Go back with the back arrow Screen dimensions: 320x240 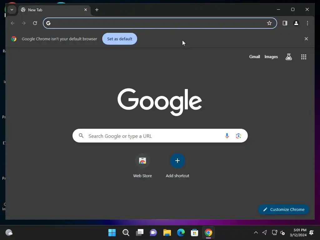point(12,23)
